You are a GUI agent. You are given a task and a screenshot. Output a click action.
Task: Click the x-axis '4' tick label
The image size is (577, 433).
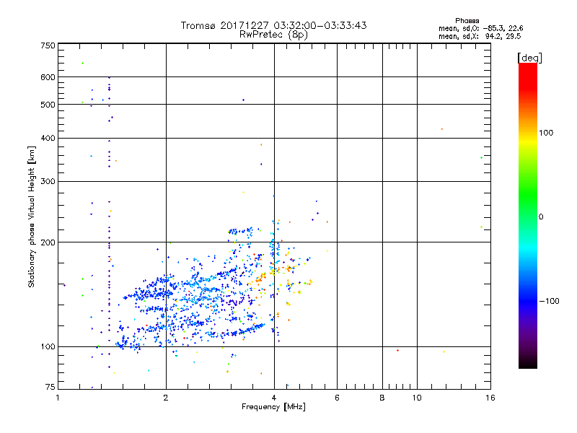click(x=274, y=398)
